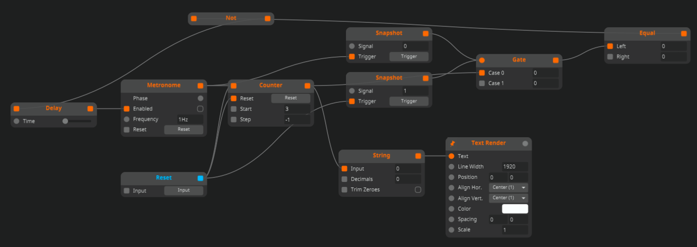Click the Counter node output port

point(307,85)
